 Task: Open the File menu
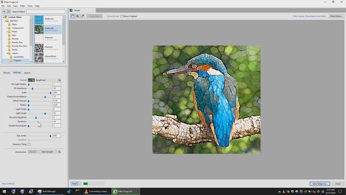click(3, 6)
